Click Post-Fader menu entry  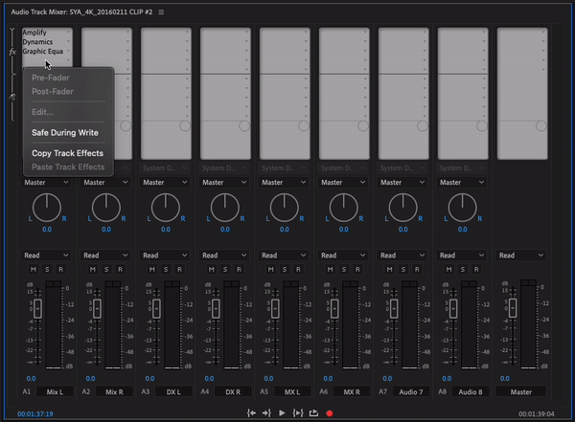pos(53,92)
